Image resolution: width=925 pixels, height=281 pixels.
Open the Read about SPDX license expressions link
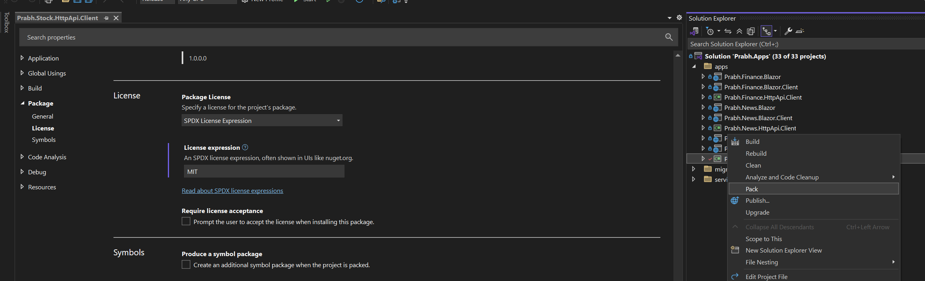coord(232,190)
